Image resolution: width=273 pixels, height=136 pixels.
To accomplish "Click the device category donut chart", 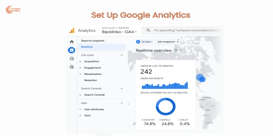I will click(x=166, y=107).
